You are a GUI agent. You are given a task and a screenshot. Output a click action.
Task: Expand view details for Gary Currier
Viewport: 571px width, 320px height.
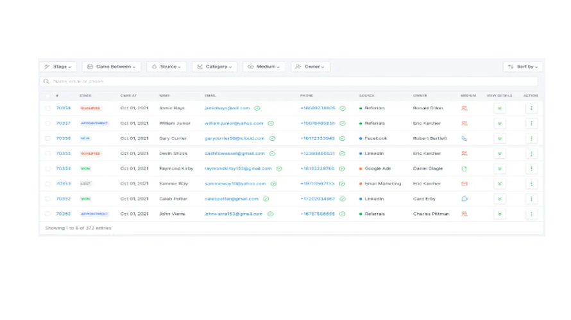point(500,138)
